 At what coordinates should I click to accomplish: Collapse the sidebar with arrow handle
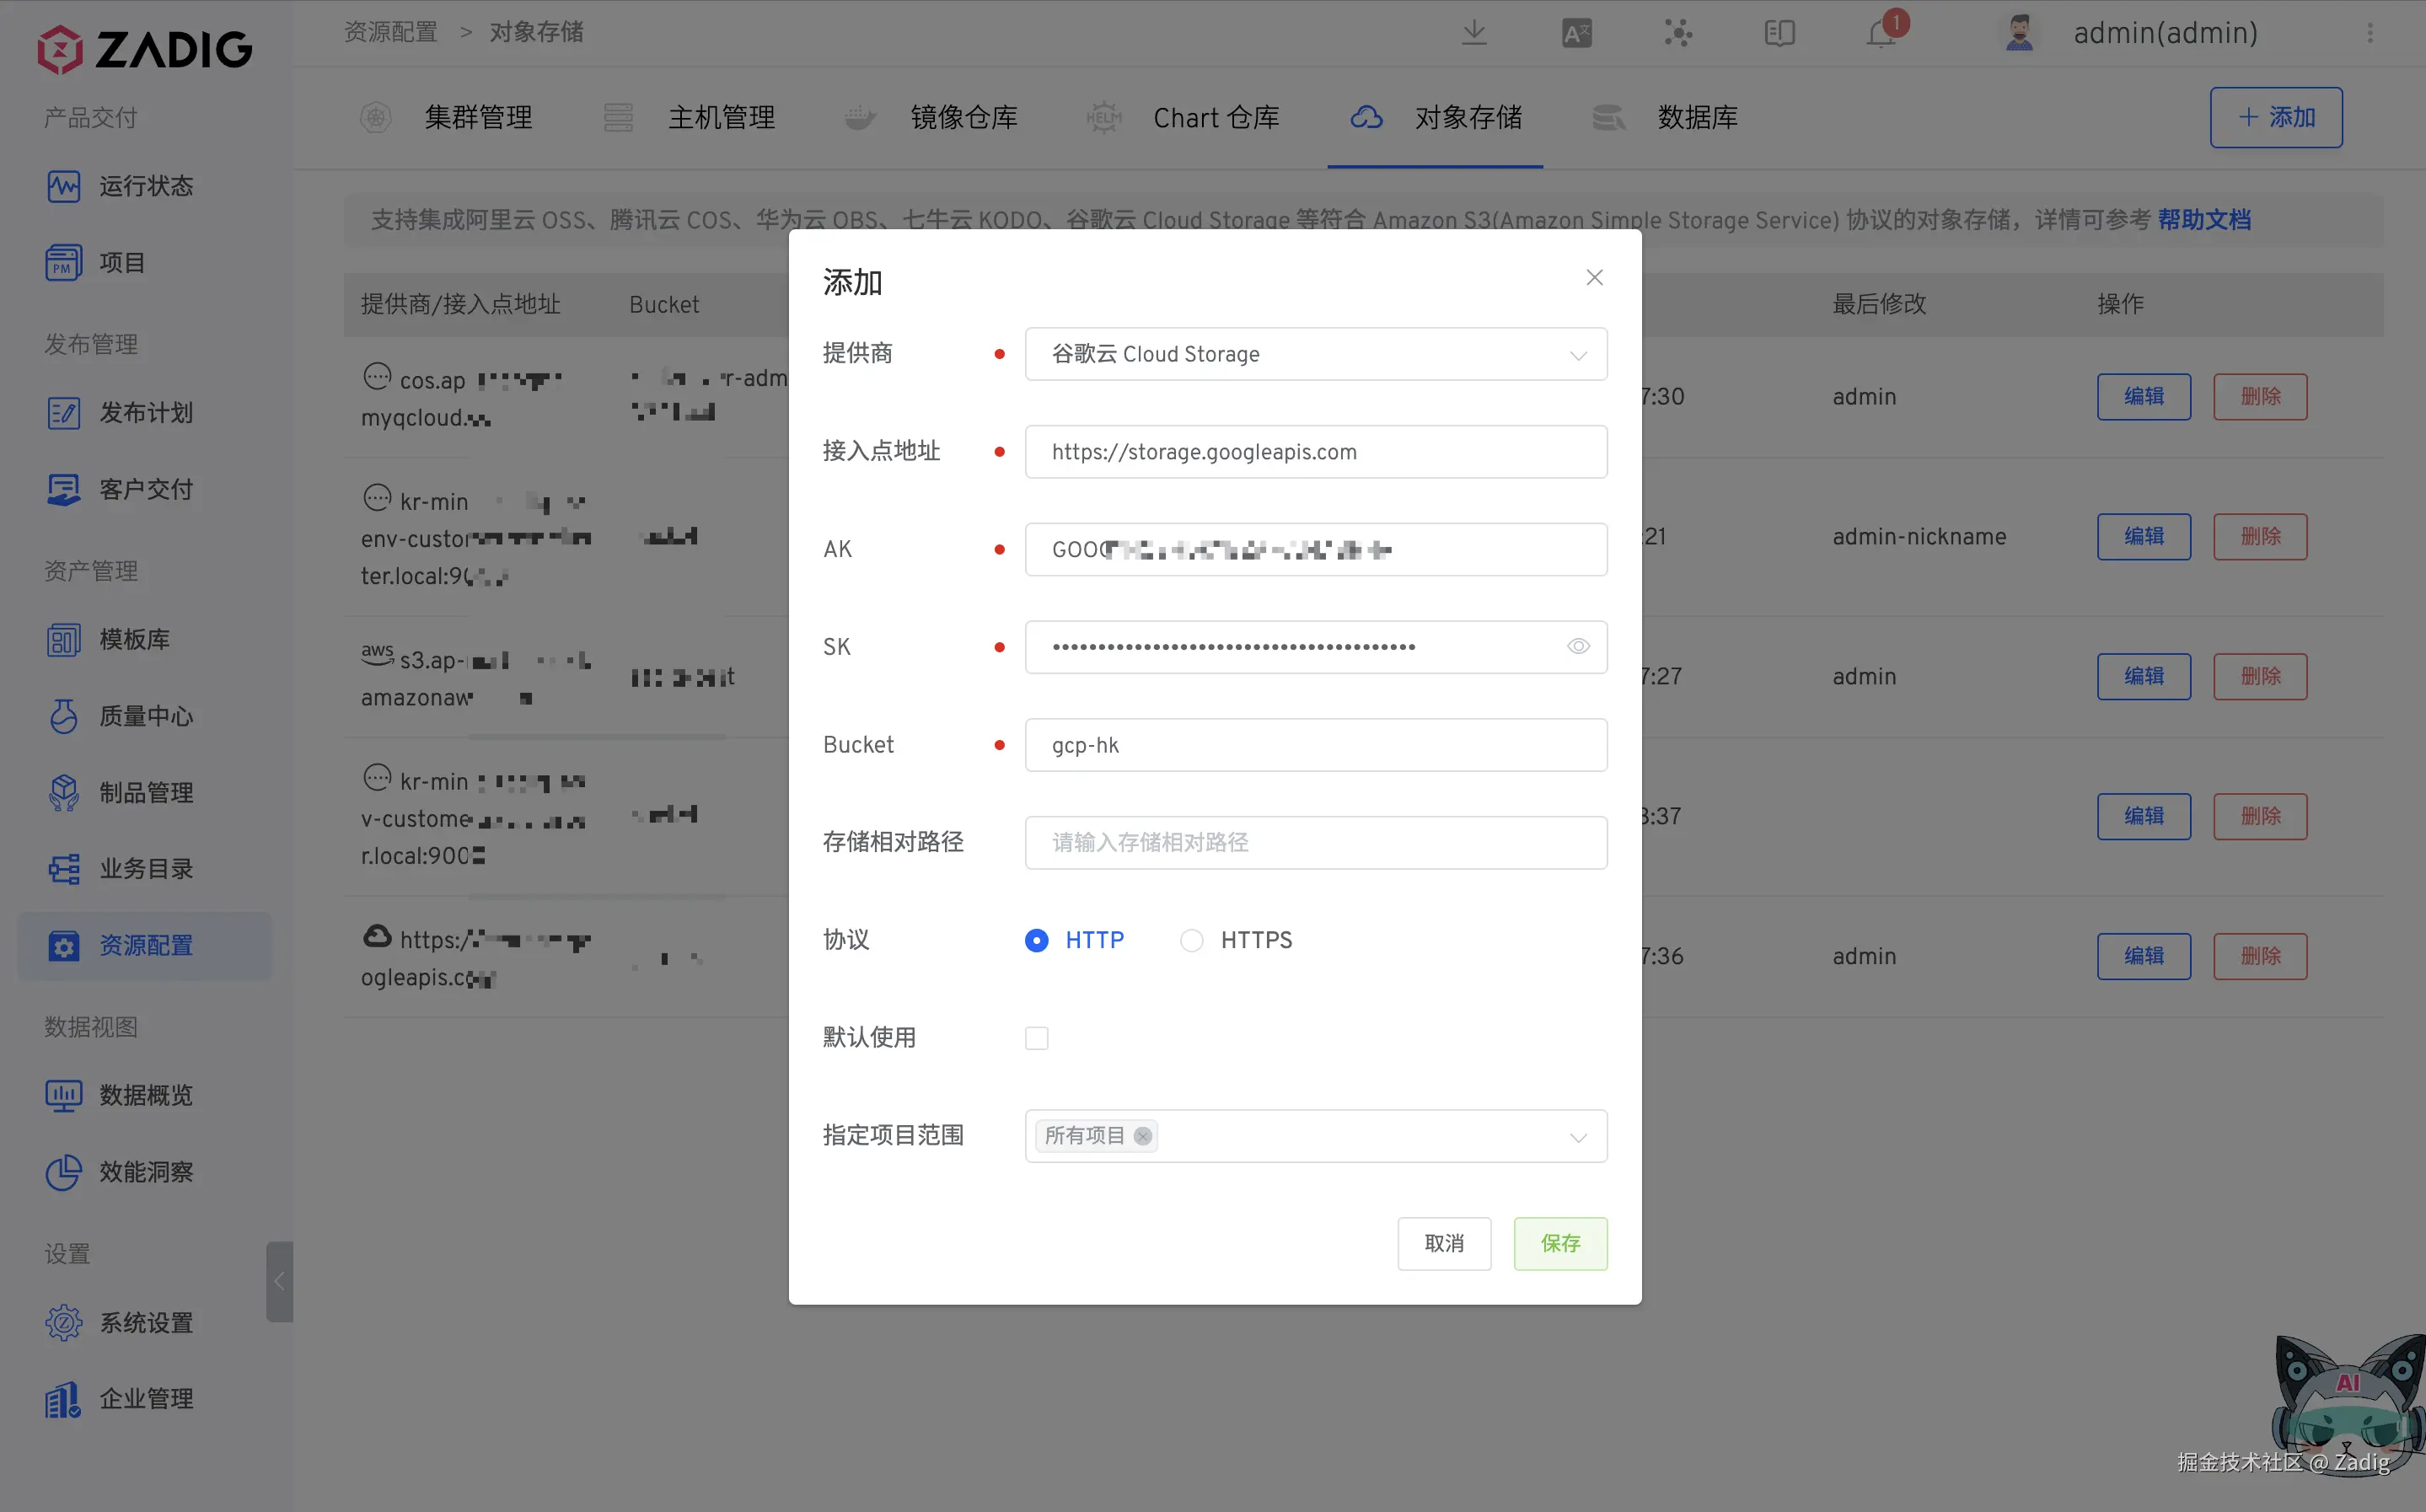[x=279, y=1282]
